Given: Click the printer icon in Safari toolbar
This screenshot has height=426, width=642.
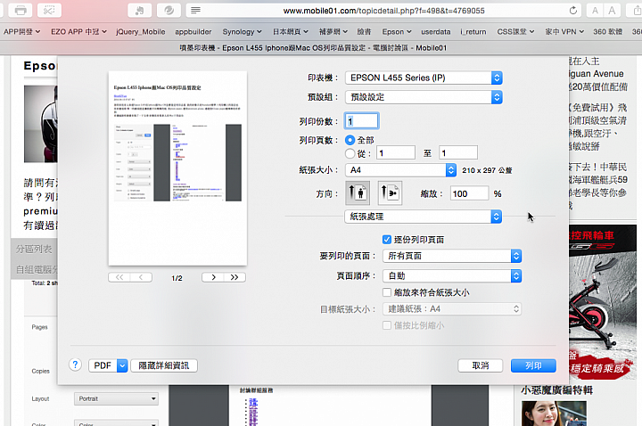Looking at the screenshot, I should pos(21,10).
